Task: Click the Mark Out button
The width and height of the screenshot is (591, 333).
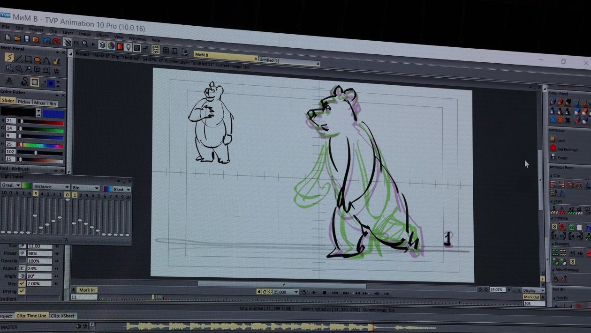Action: tap(531, 297)
